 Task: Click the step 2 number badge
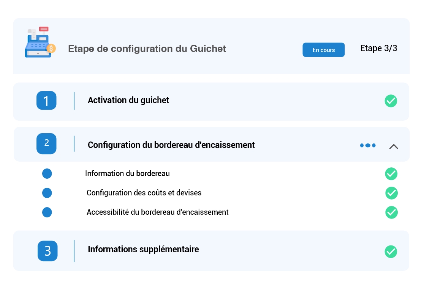(x=46, y=143)
